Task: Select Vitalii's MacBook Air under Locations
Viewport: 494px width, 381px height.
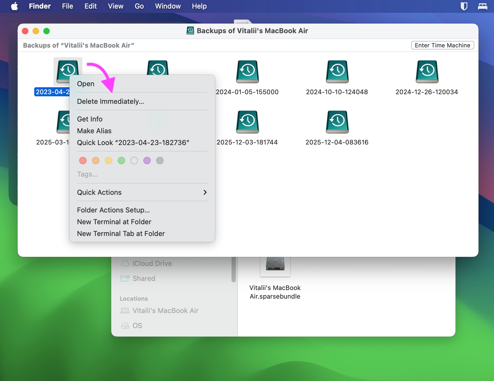Action: [x=165, y=311]
